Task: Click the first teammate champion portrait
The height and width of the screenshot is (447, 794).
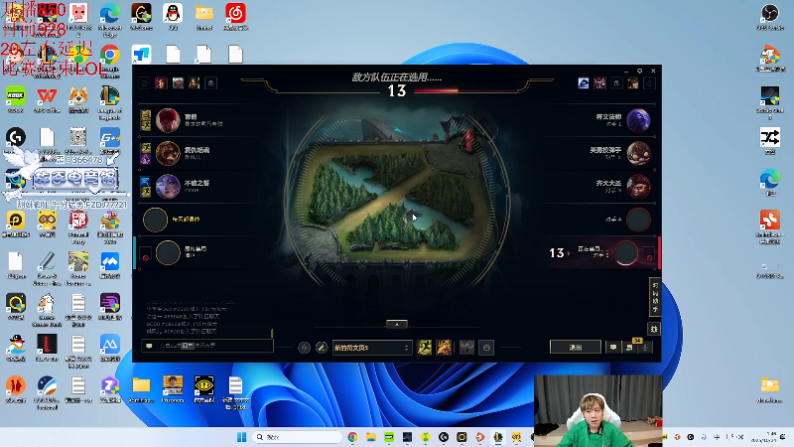Action: pos(168,120)
